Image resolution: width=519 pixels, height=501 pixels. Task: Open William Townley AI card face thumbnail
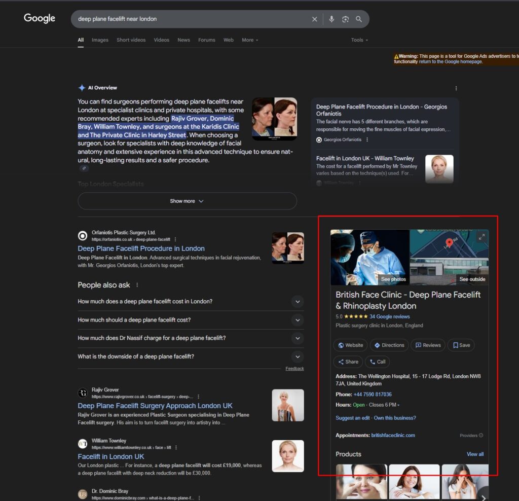pos(439,169)
